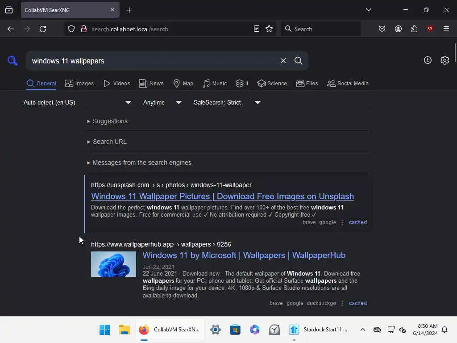Click the unsplash.com result URL
Screen dimensions: 457x343
[171, 185]
